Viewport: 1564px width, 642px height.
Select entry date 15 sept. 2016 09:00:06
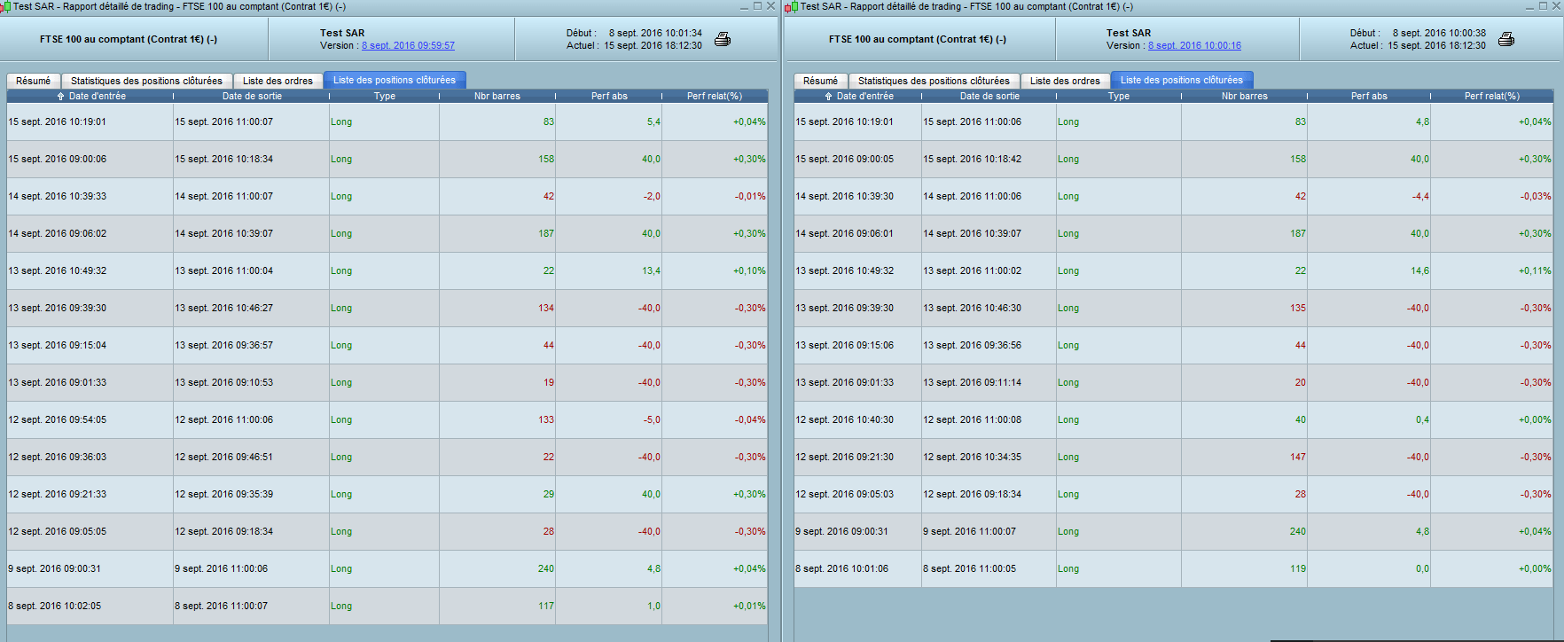click(x=58, y=160)
